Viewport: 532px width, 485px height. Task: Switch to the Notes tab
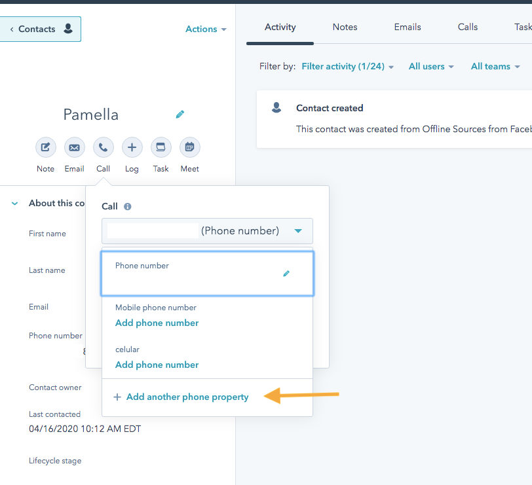[x=345, y=27]
